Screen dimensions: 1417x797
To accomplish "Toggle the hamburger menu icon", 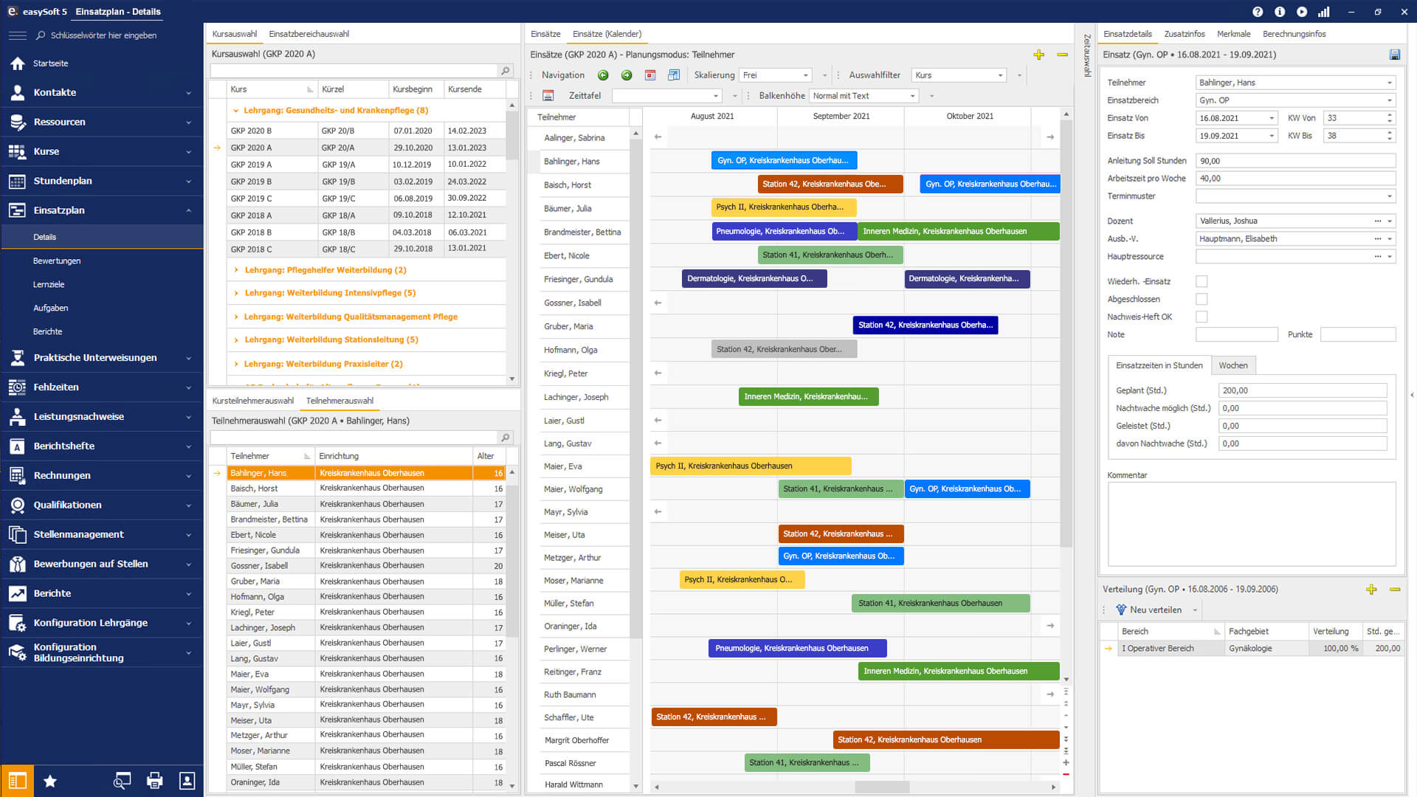I will 18,35.
